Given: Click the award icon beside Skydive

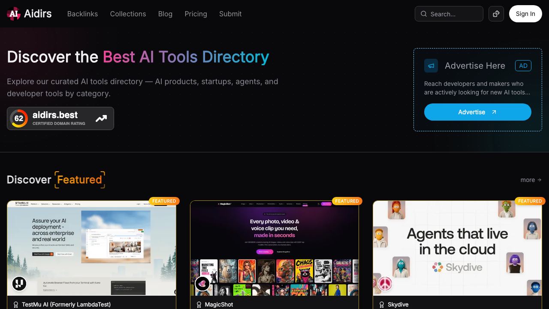Looking at the screenshot, I should click(382, 305).
